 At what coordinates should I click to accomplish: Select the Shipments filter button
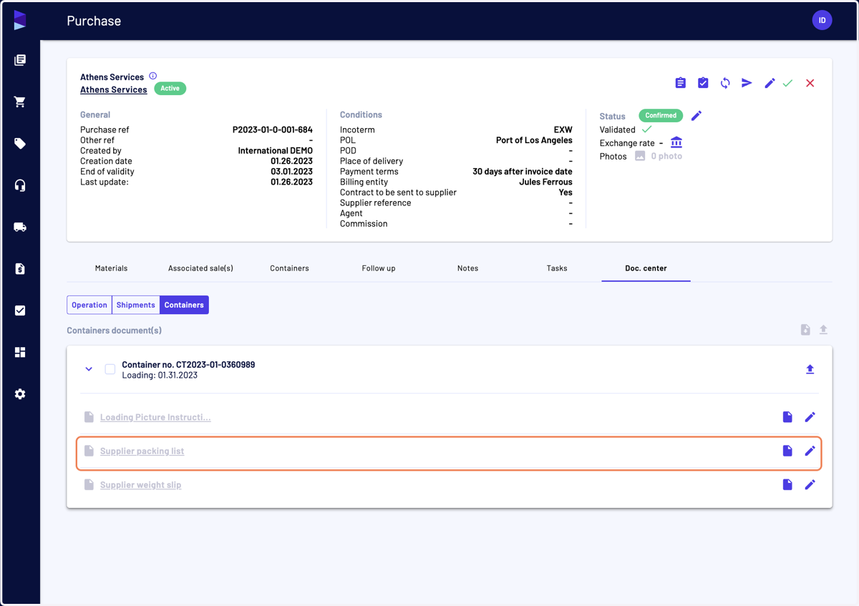point(136,305)
